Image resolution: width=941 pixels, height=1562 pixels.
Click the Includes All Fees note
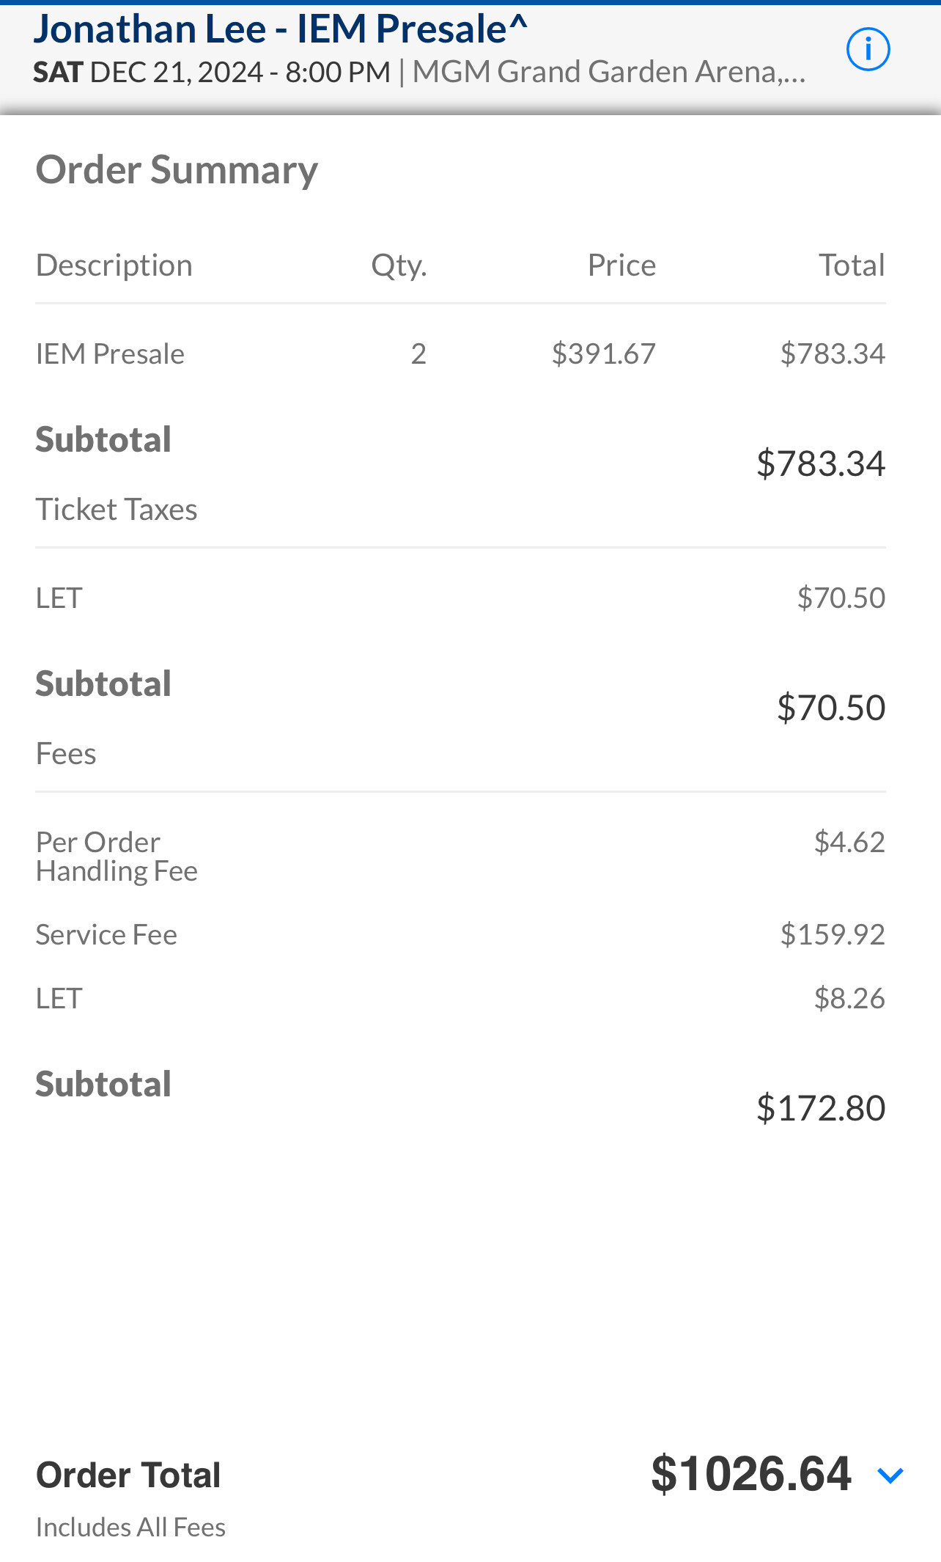coord(130,1528)
